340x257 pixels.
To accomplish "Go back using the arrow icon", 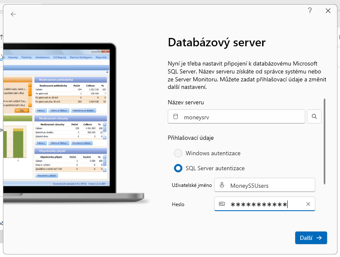I will click(13, 14).
